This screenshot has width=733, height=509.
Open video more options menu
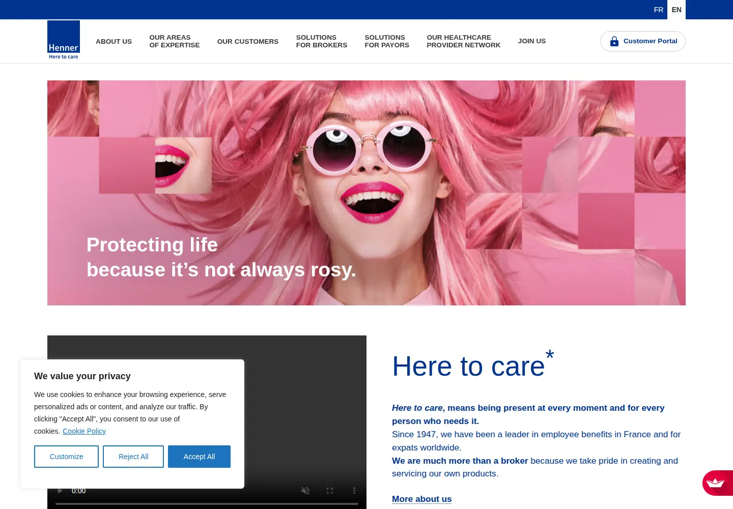coord(354,491)
